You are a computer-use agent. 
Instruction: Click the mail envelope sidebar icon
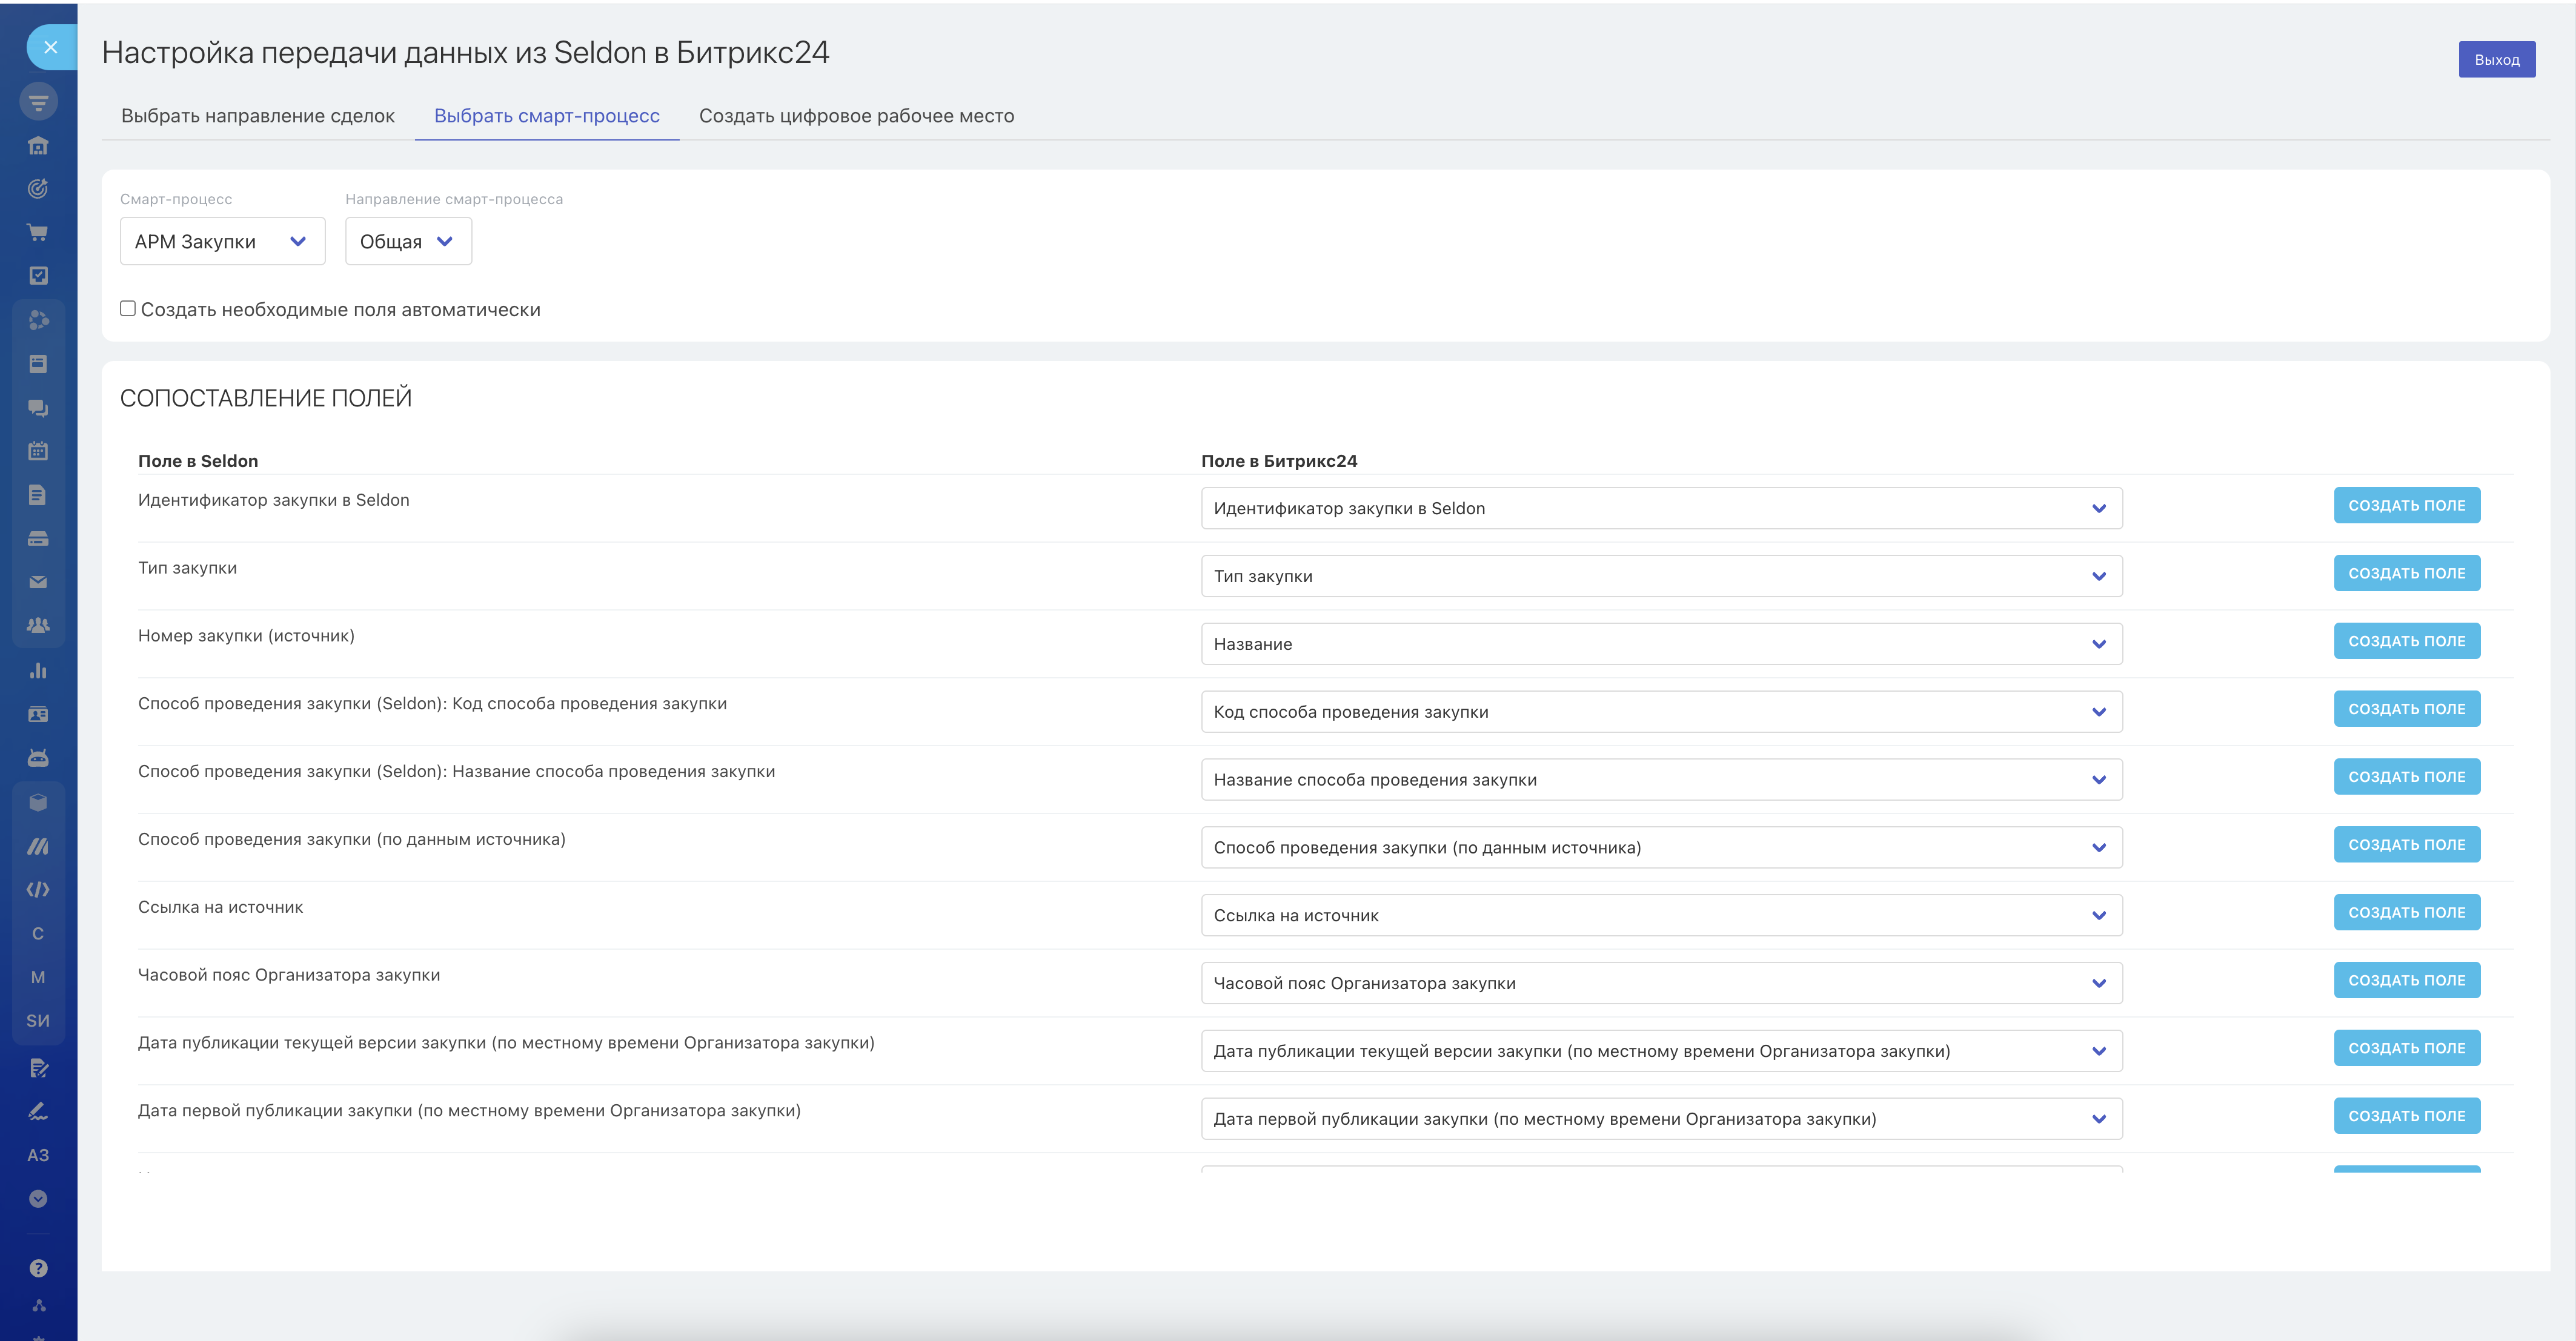38,582
